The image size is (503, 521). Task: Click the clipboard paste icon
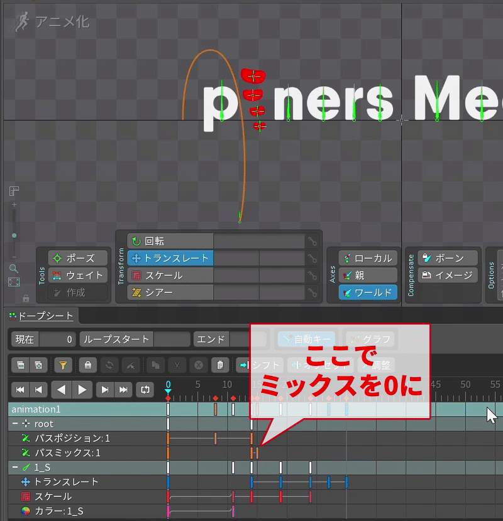pos(220,365)
